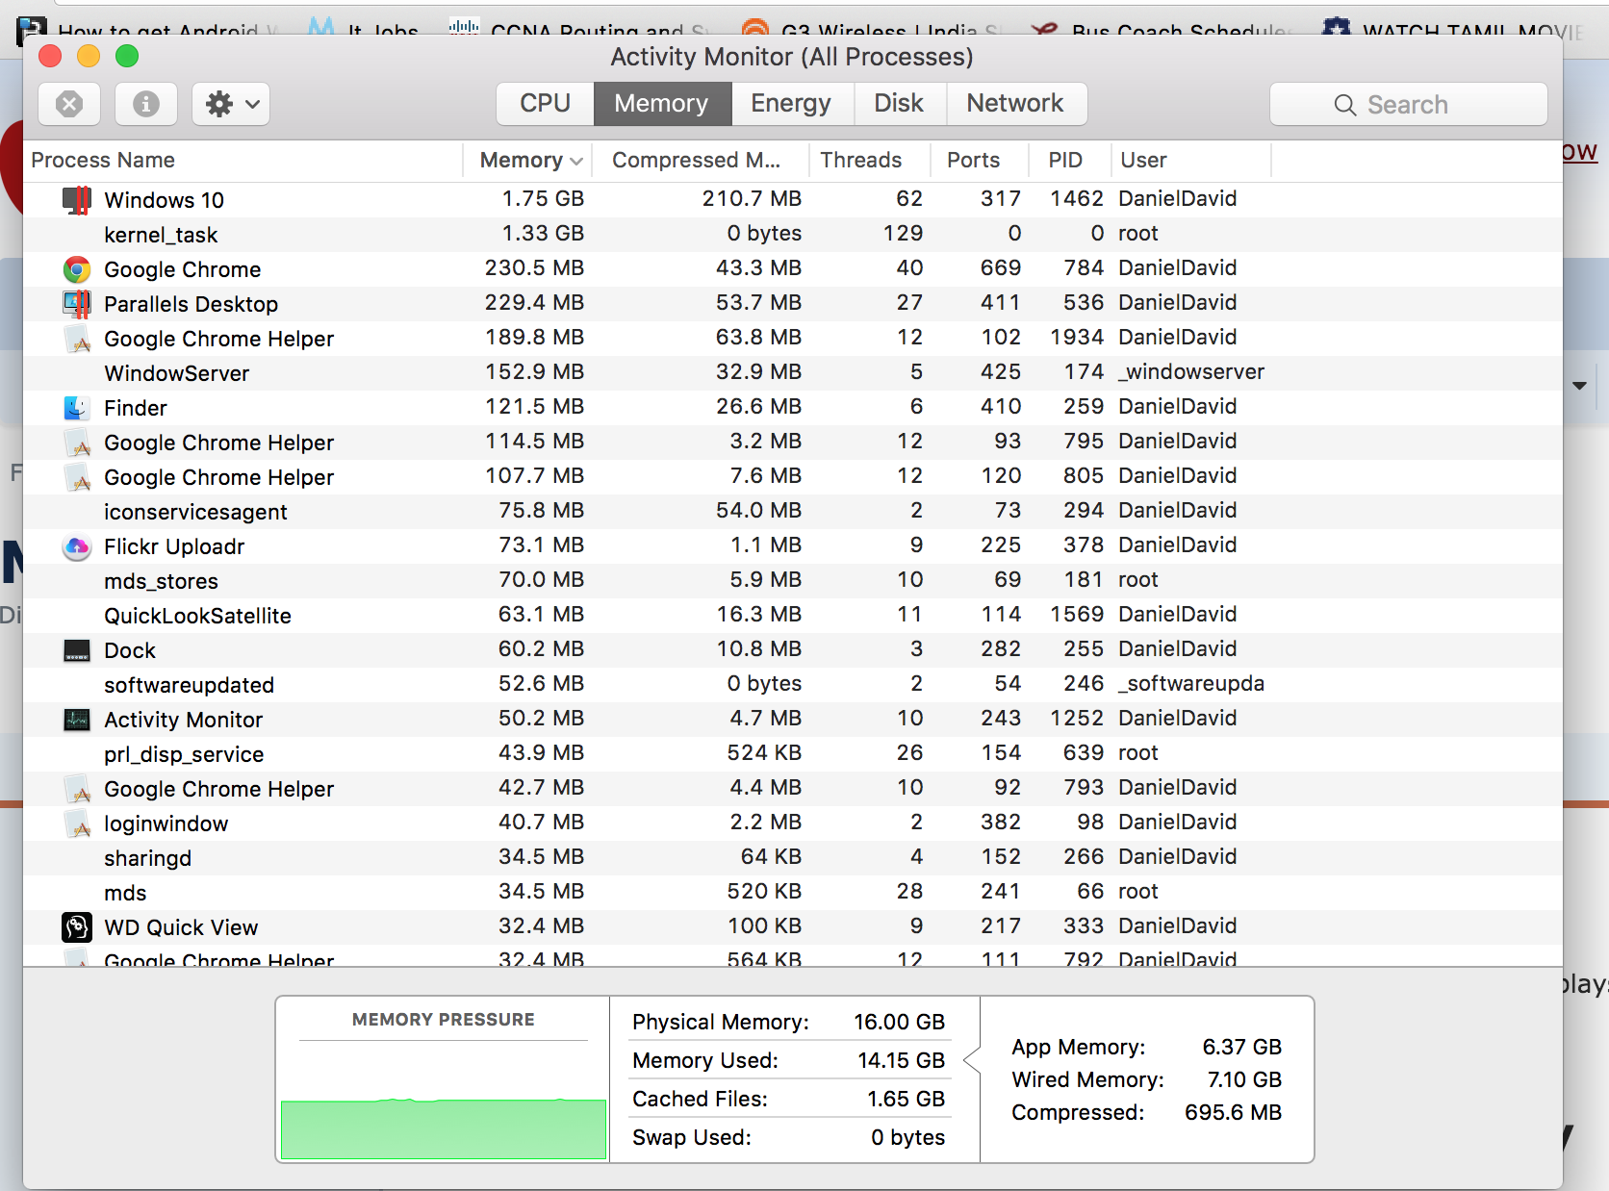Screen dimensions: 1609x1191
Task: Open the Energy tab
Action: [x=792, y=104]
